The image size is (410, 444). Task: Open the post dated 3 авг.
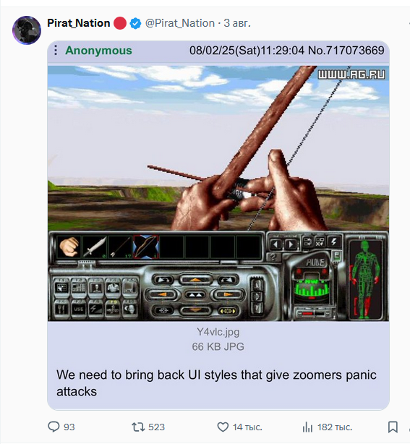(x=237, y=23)
